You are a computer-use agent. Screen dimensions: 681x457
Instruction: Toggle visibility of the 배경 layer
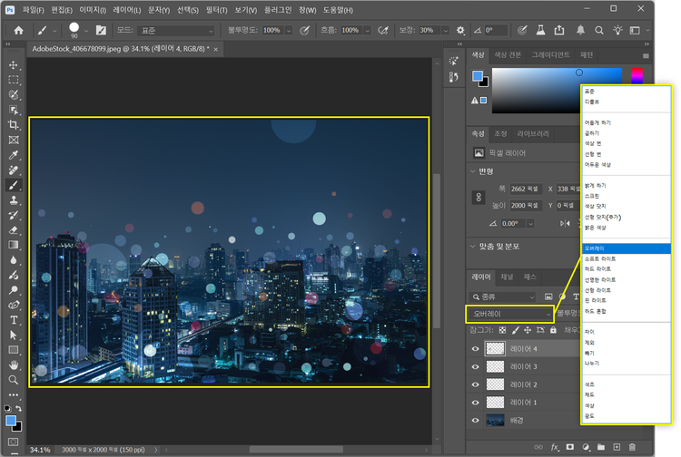pos(475,420)
